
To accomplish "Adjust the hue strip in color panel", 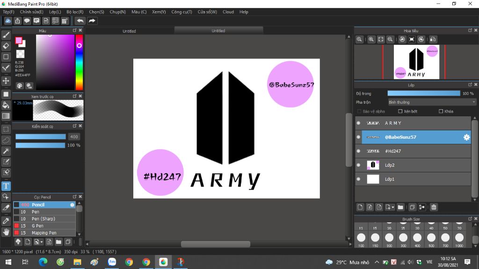I will (x=79, y=62).
